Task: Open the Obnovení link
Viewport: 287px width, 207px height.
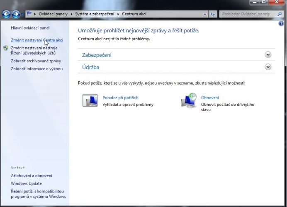Action: (x=210, y=98)
